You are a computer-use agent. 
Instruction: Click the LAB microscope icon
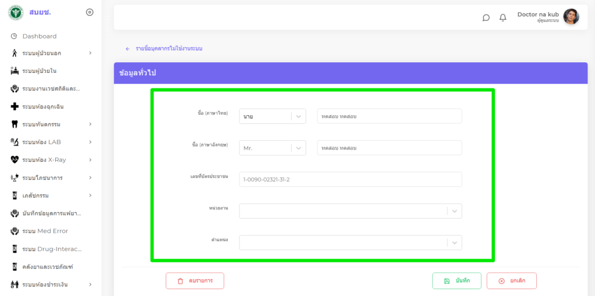pyautogui.click(x=15, y=142)
